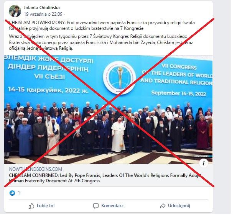Click the Lubię to! thumbs-up icon
This screenshot has width=237, height=221.
tap(31, 206)
